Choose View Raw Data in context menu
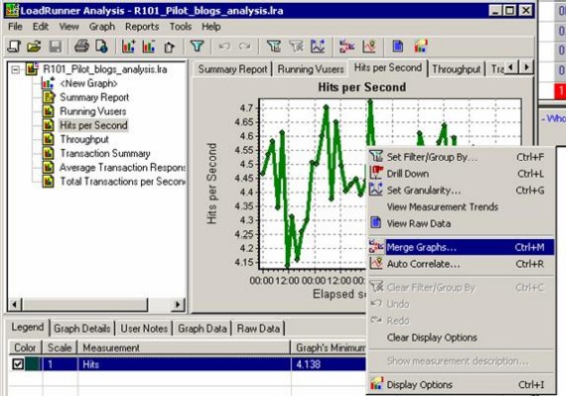This screenshot has width=566, height=396. coord(461,223)
